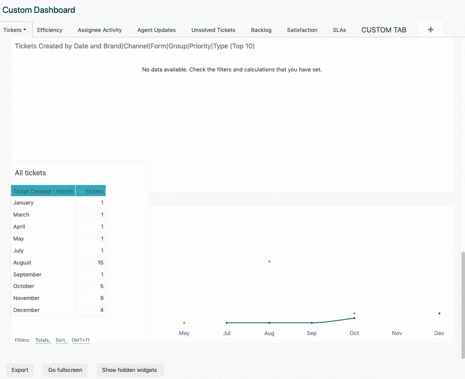The width and height of the screenshot is (465, 379).
Task: Click the Go fullscreen button
Action: [65, 370]
